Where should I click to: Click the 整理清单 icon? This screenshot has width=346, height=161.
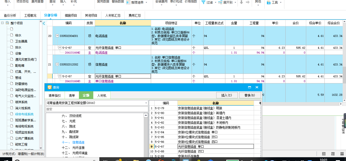128,2
